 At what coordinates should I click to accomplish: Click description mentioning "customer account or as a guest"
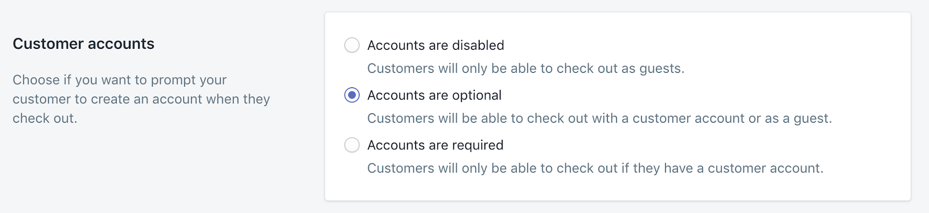coord(599,118)
